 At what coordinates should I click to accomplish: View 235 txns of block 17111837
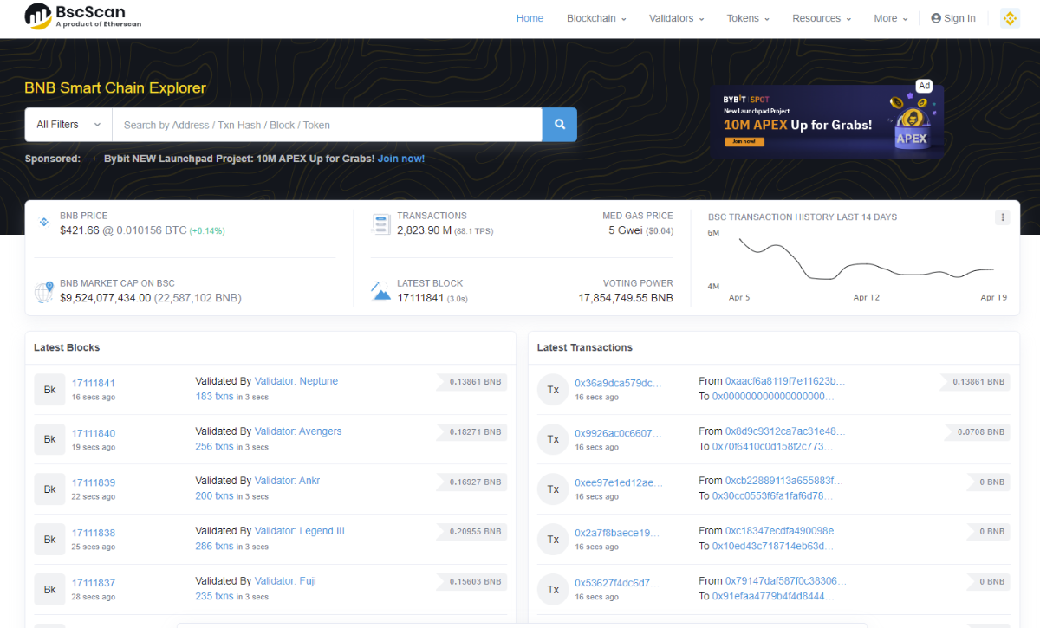tap(215, 596)
